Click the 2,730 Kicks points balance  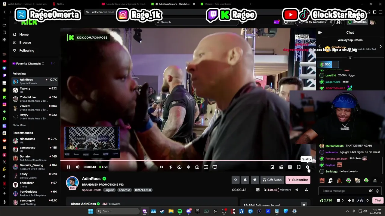[326, 200]
